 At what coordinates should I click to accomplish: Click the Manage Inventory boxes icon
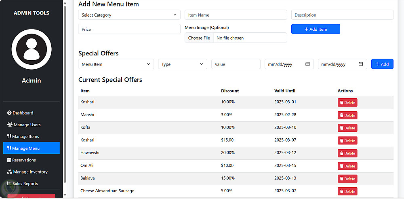click(x=10, y=172)
